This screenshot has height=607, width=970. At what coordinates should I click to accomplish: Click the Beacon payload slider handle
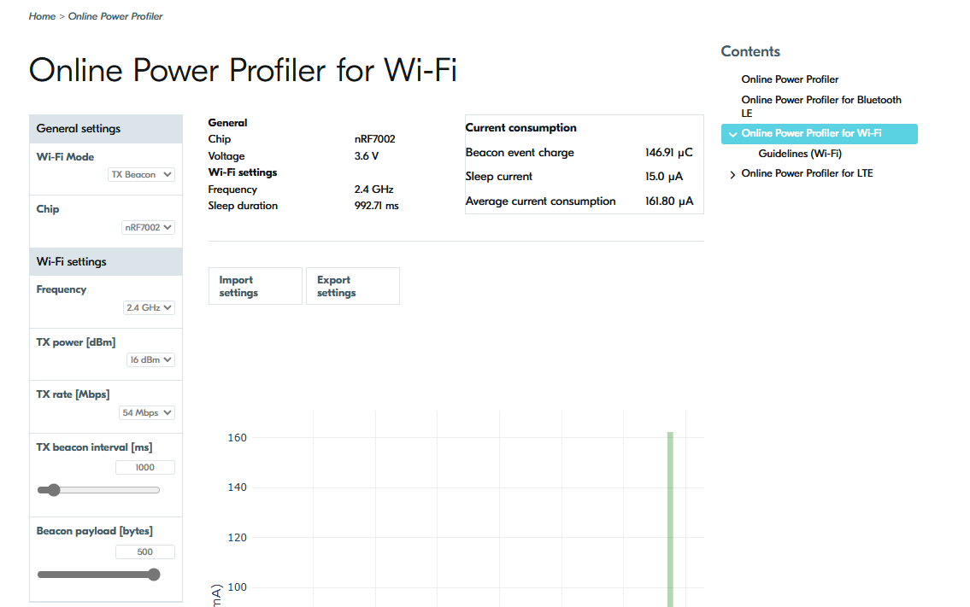click(153, 575)
